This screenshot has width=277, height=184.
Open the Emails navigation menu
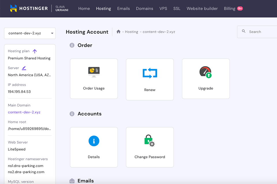pos(123,9)
